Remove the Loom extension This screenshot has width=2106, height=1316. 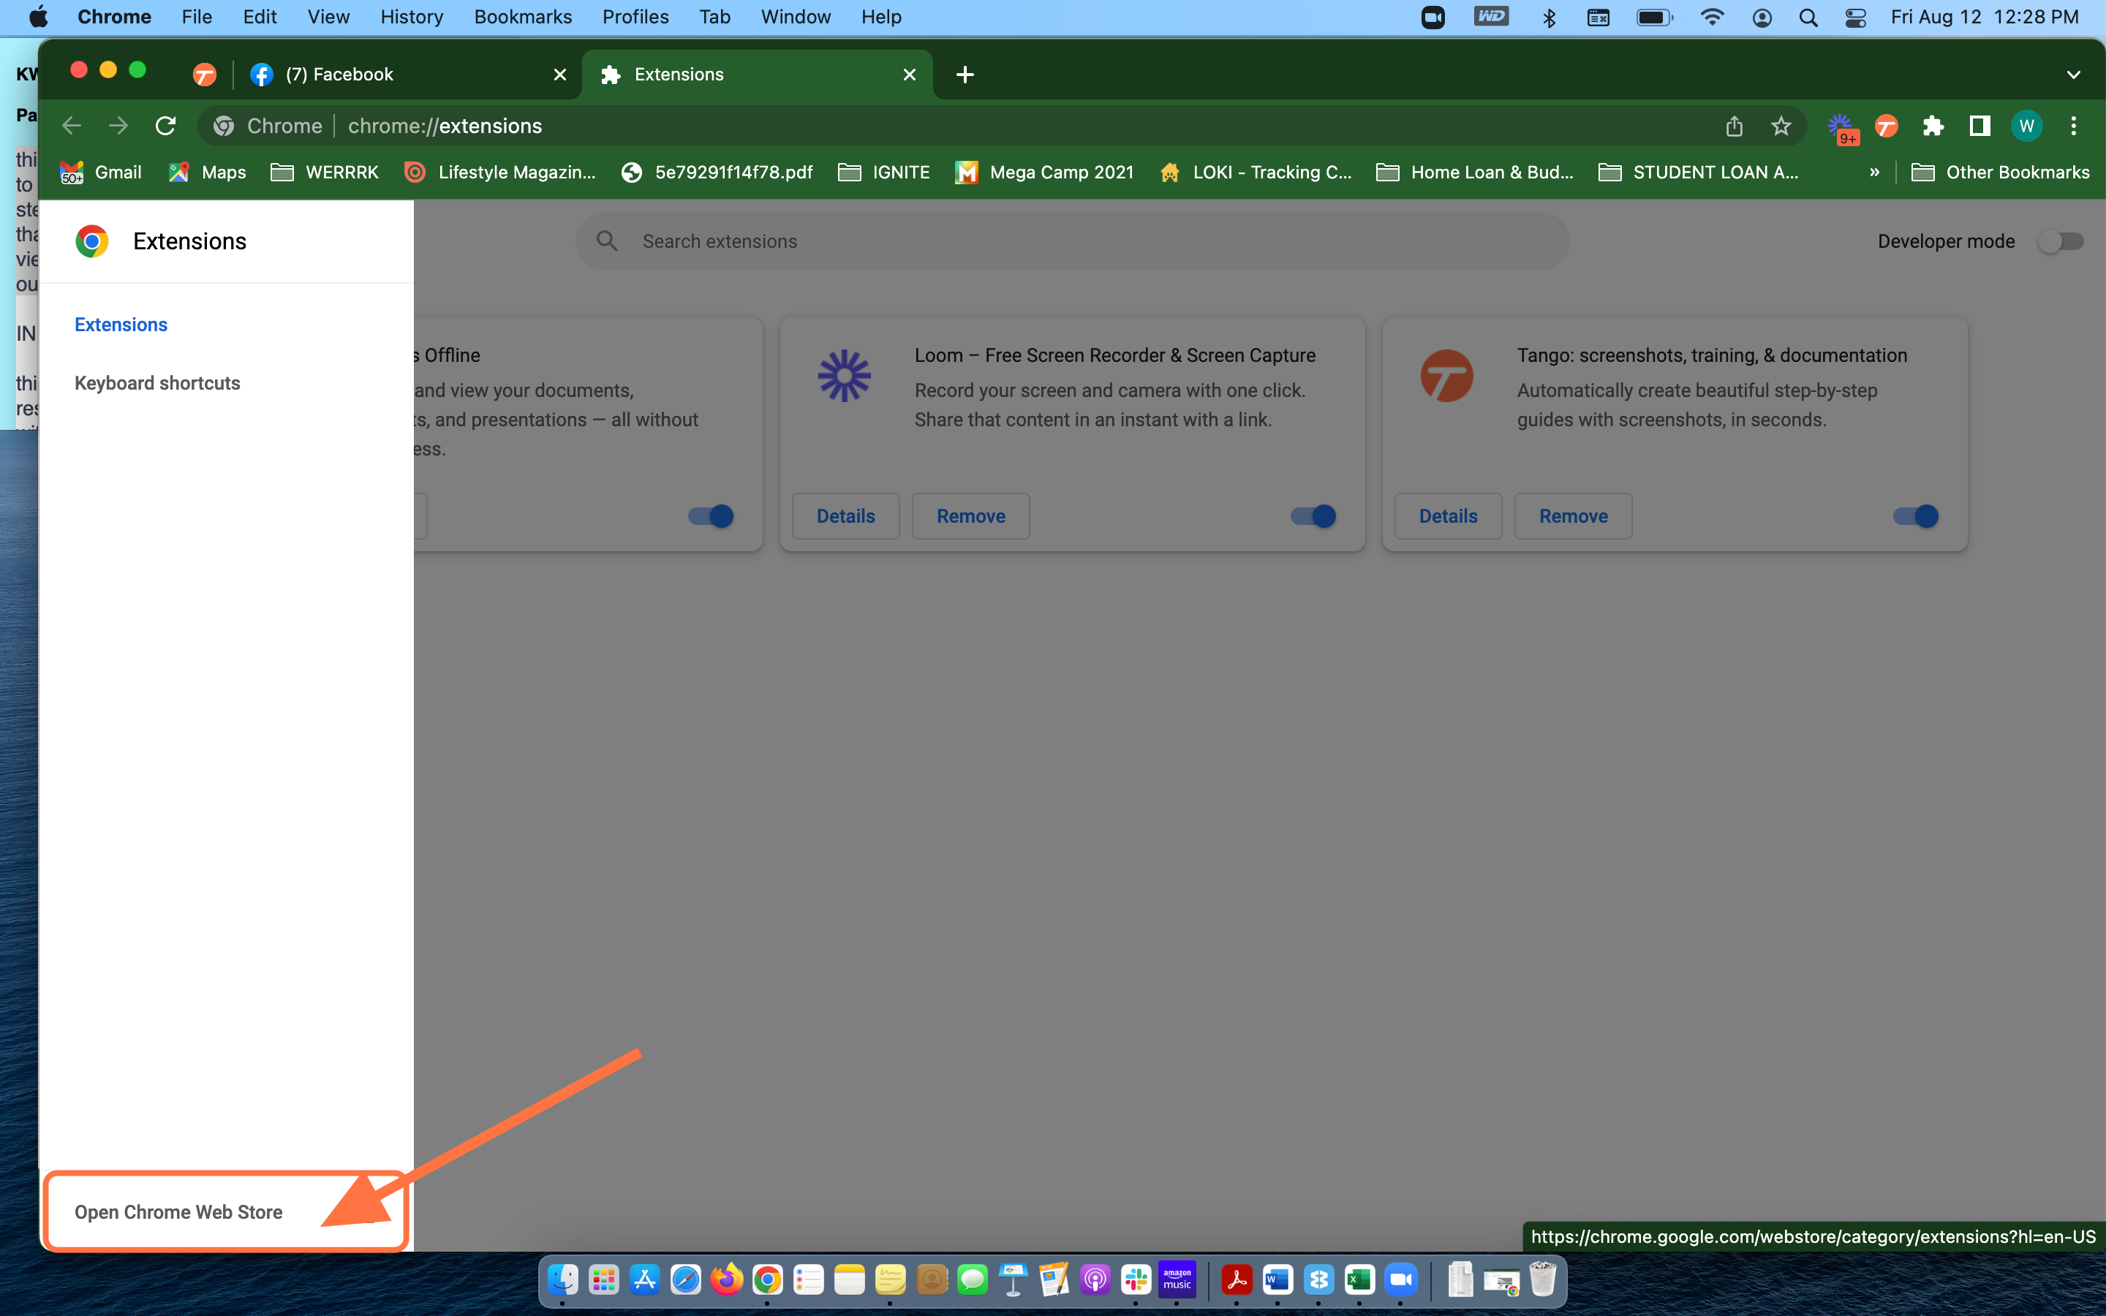tap(970, 516)
